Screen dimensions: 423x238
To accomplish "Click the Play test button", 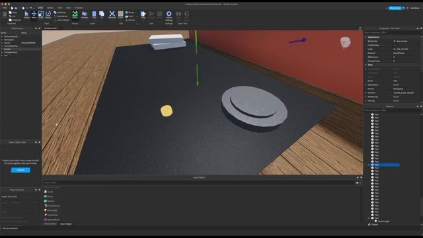I will pos(143,15).
